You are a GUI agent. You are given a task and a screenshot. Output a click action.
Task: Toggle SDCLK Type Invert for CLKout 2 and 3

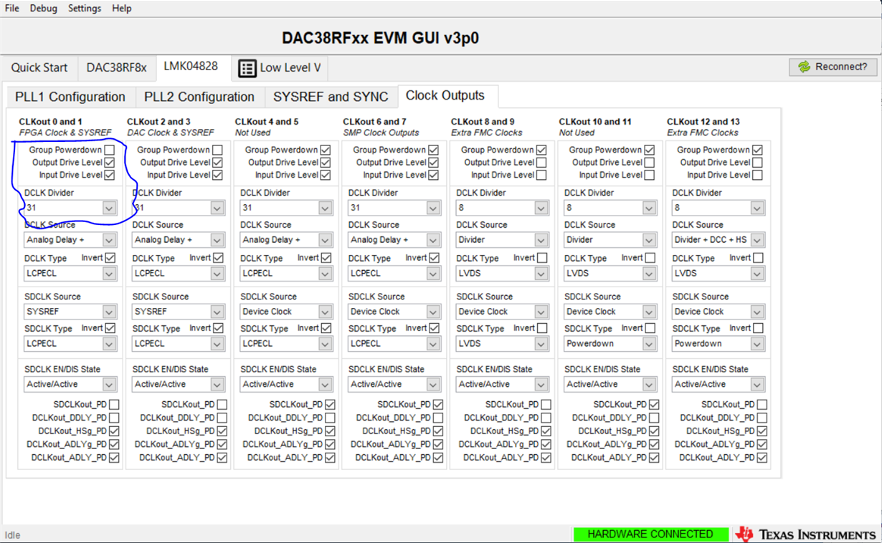pyautogui.click(x=218, y=327)
